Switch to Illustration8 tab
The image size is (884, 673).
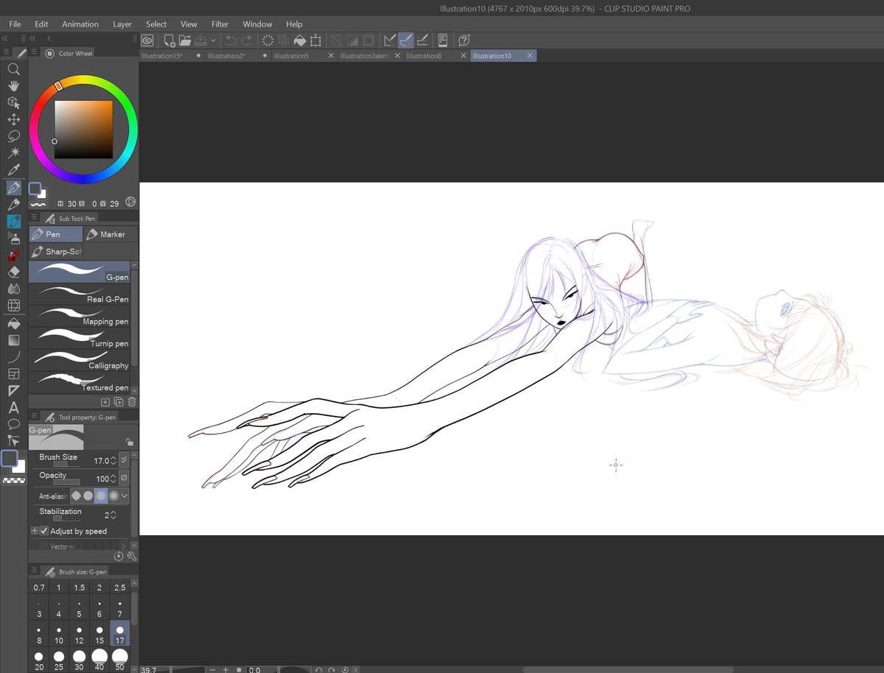pyautogui.click(x=436, y=56)
